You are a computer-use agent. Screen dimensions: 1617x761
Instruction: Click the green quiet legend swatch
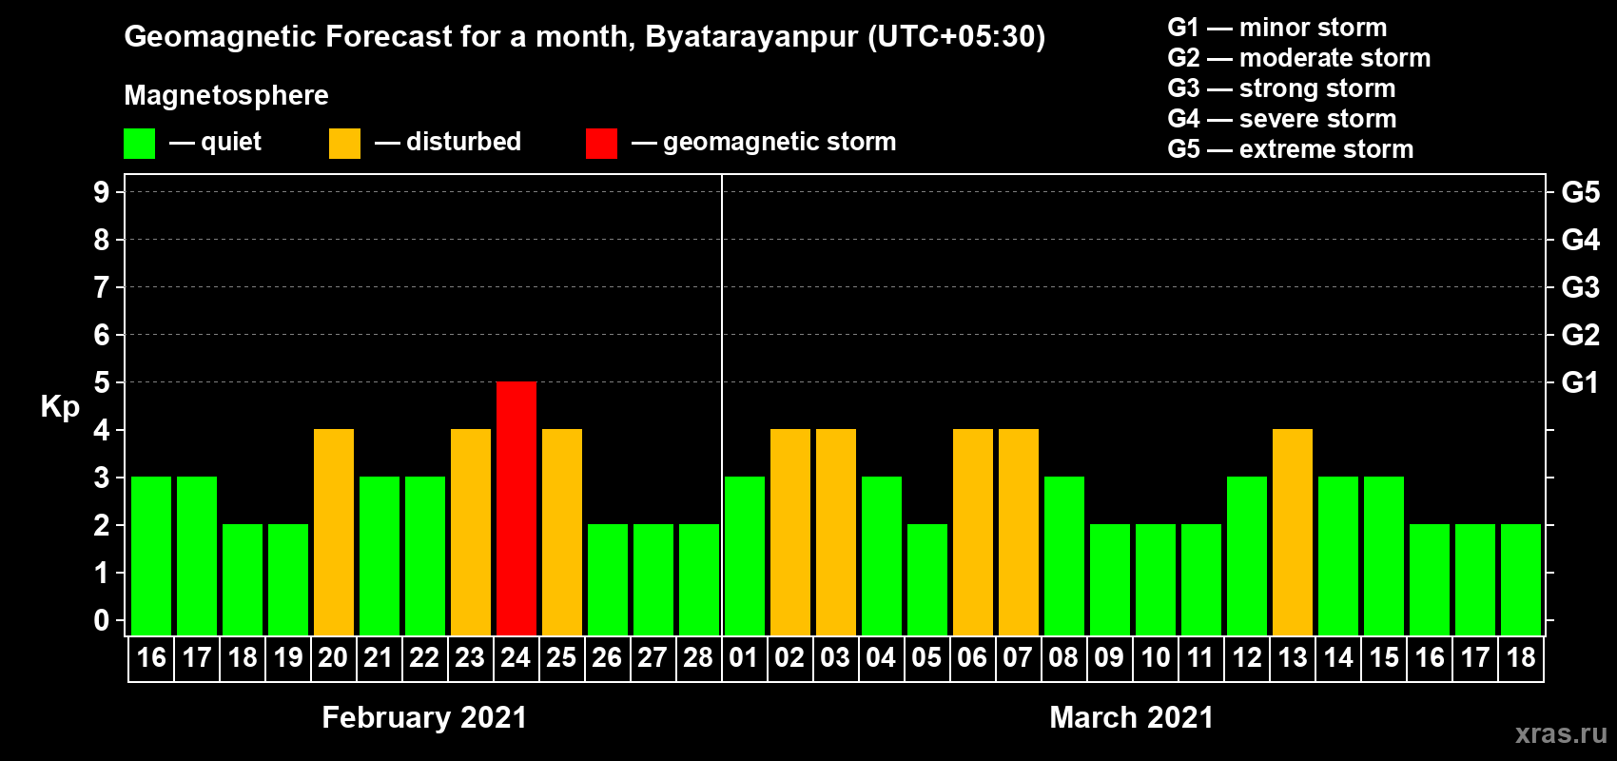[x=139, y=144]
